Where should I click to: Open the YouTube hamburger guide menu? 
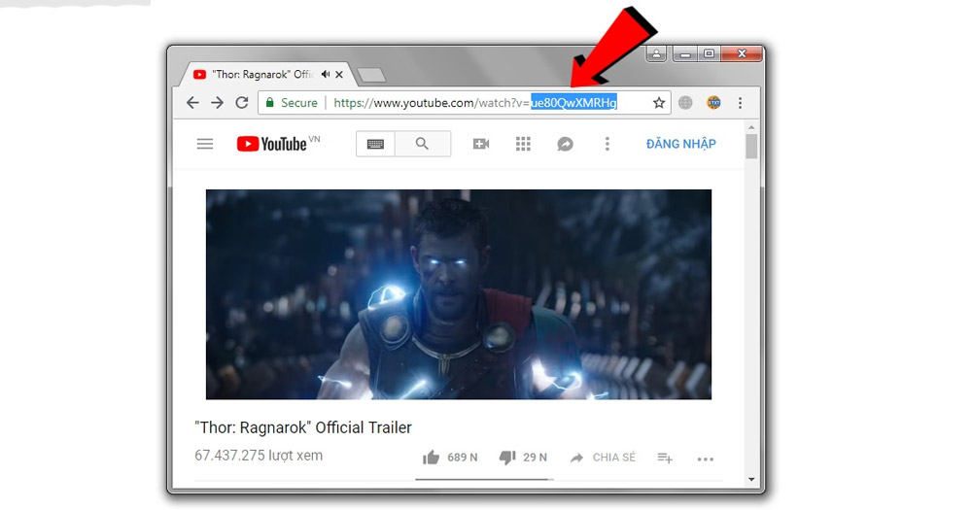(x=205, y=144)
